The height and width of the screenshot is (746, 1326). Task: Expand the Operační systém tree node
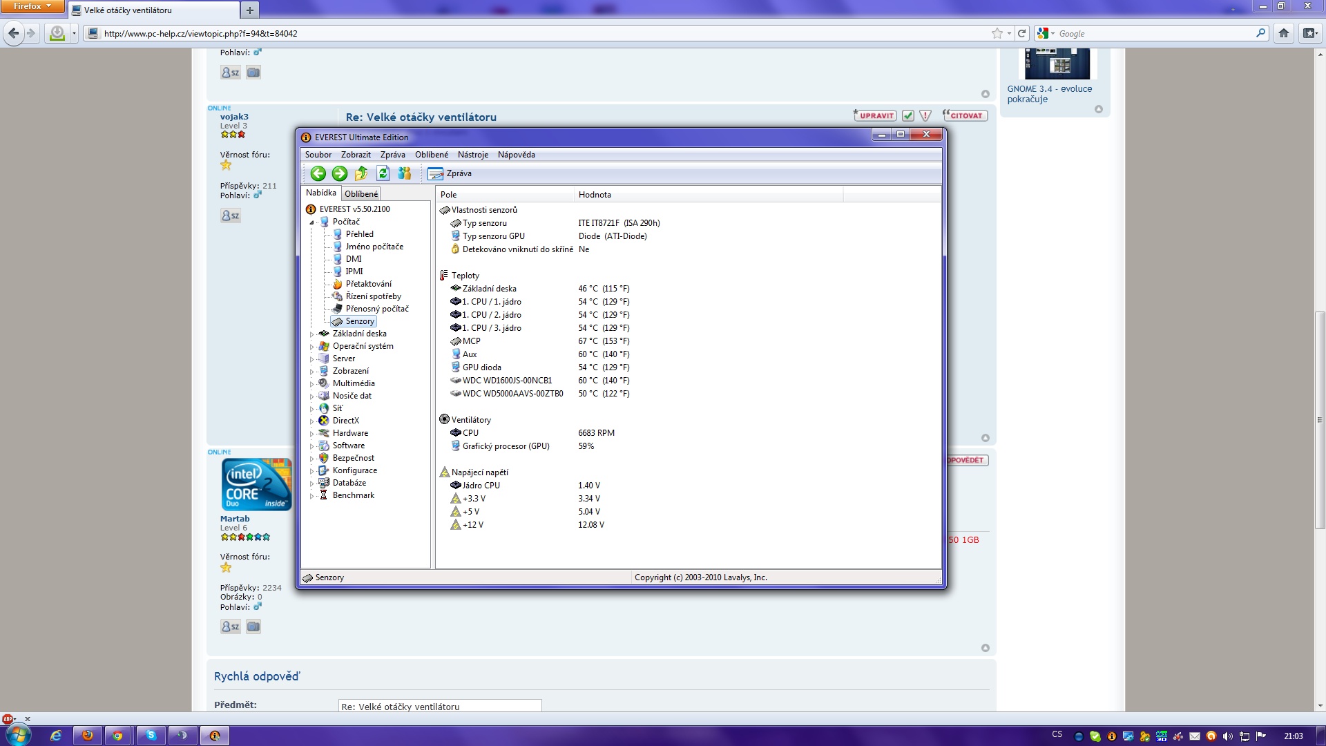point(311,347)
